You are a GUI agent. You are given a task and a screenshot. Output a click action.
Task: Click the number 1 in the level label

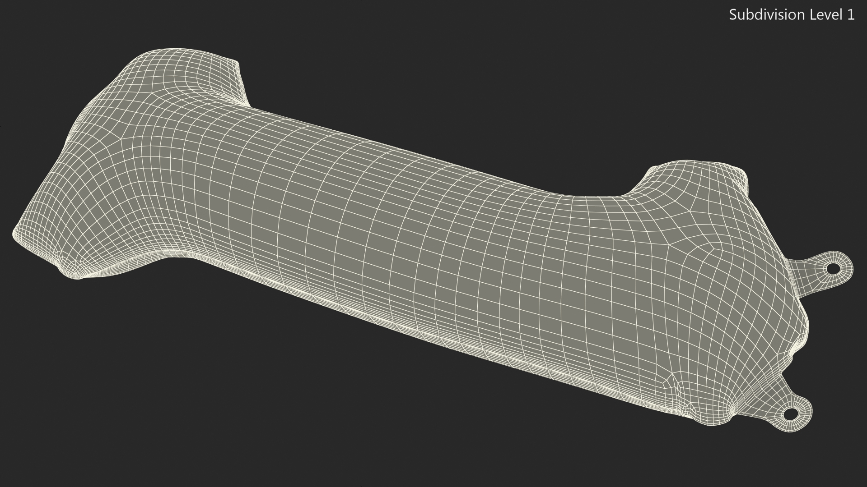tap(850, 15)
